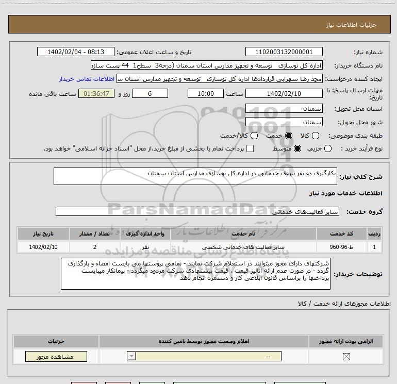Viewport: 397px width, 384px height.
Task: Click the استان محل تحویل field
Action: click(284, 109)
